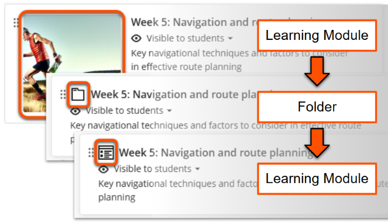The height and width of the screenshot is (224, 388).
Task: Toggle the eye icon in the thumbnail card
Action: pyautogui.click(x=137, y=38)
